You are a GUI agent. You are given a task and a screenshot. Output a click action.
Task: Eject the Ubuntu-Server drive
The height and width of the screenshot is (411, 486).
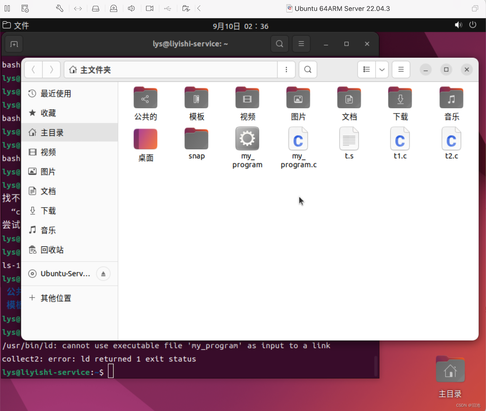(103, 273)
